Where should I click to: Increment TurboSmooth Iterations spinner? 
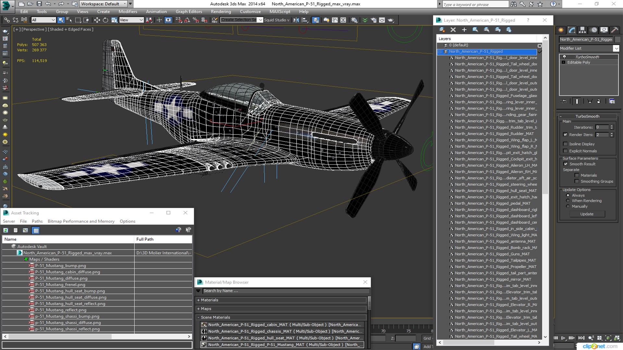[612, 126]
